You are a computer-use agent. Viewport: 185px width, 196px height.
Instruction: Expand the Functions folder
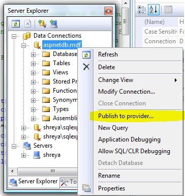[x=33, y=91]
